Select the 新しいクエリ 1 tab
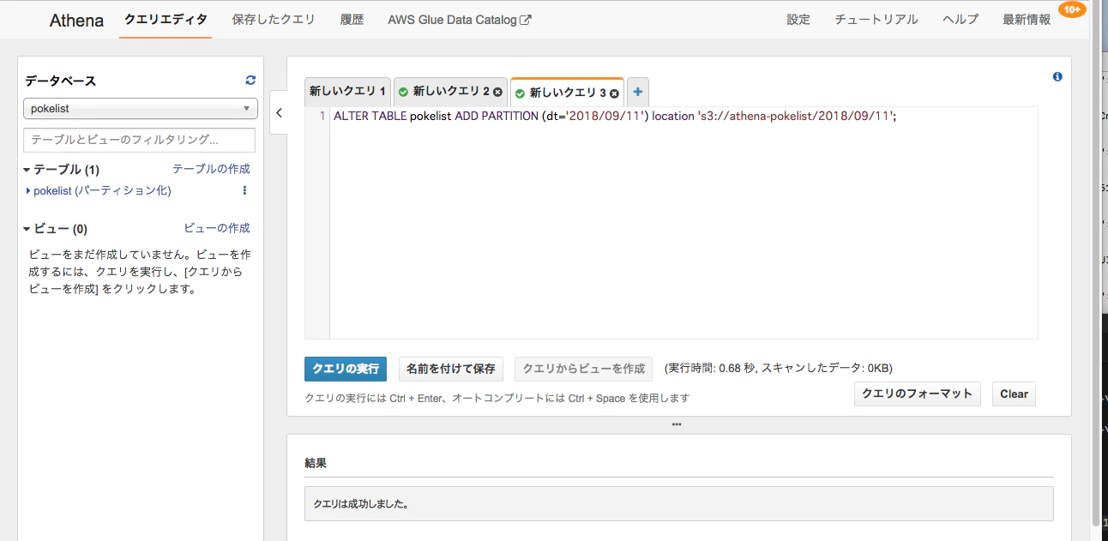Viewport: 1108px width, 541px height. coord(347,92)
